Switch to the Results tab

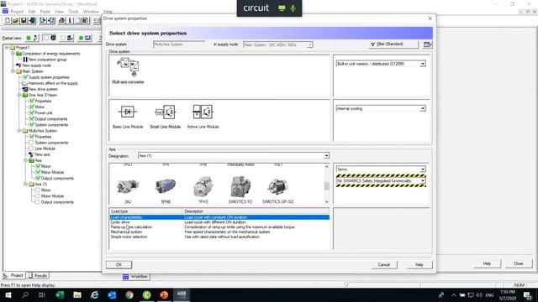tap(38, 276)
